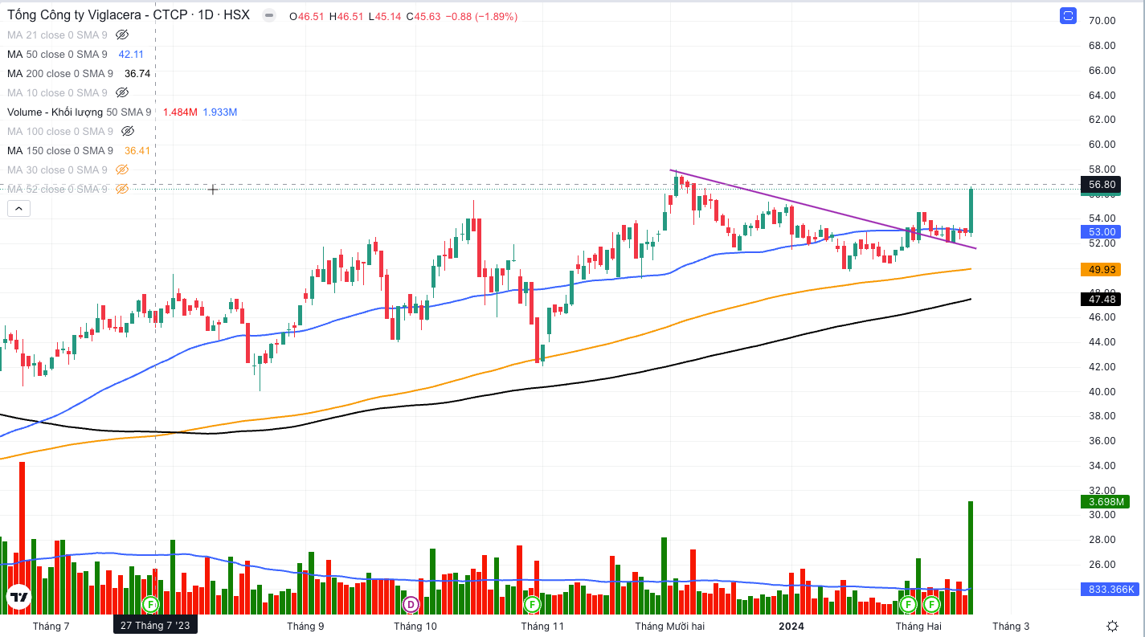Open the purple D dividend marker
Viewport: 1145px width, 637px height.
tap(411, 603)
